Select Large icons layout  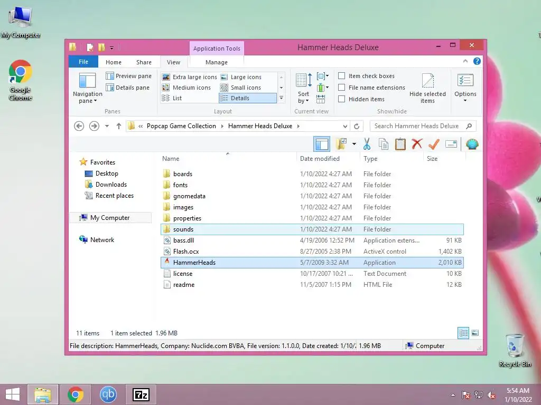click(x=241, y=77)
